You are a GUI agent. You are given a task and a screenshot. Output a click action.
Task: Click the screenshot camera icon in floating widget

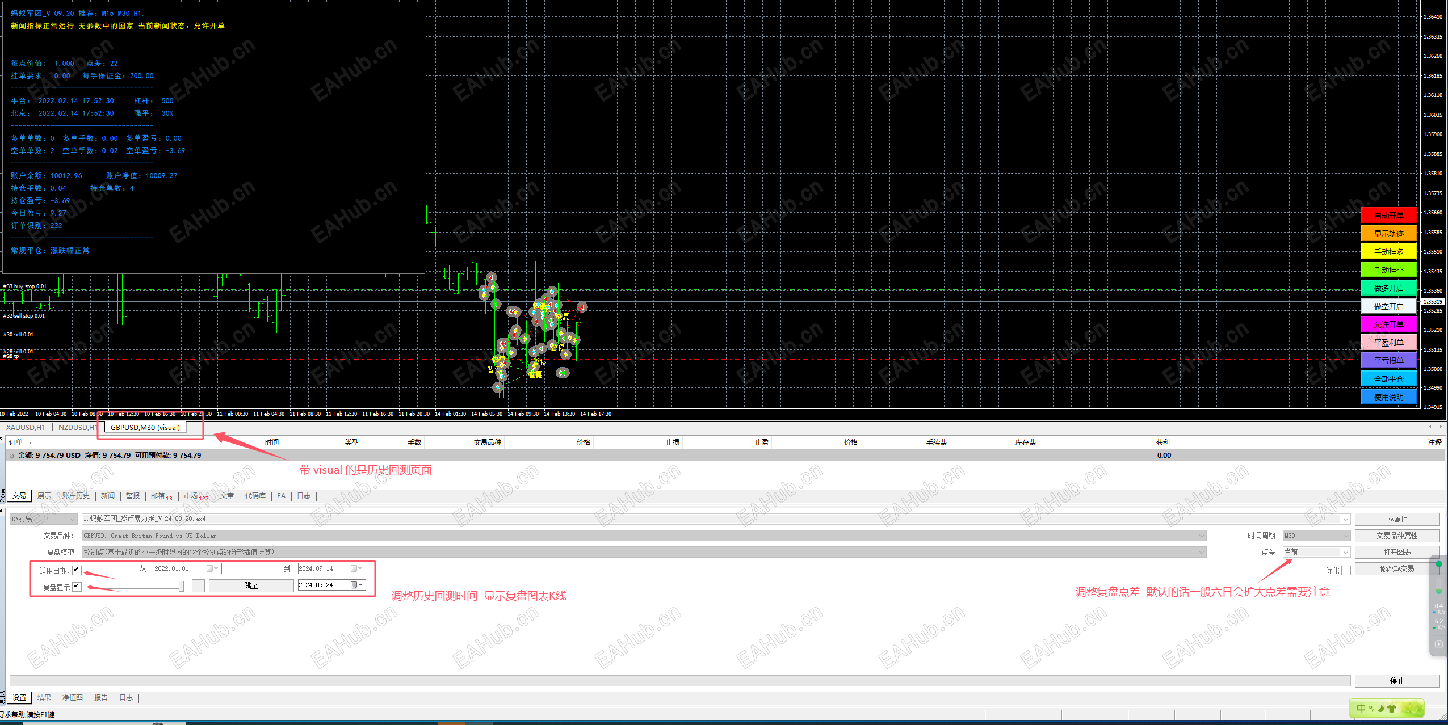1438,644
